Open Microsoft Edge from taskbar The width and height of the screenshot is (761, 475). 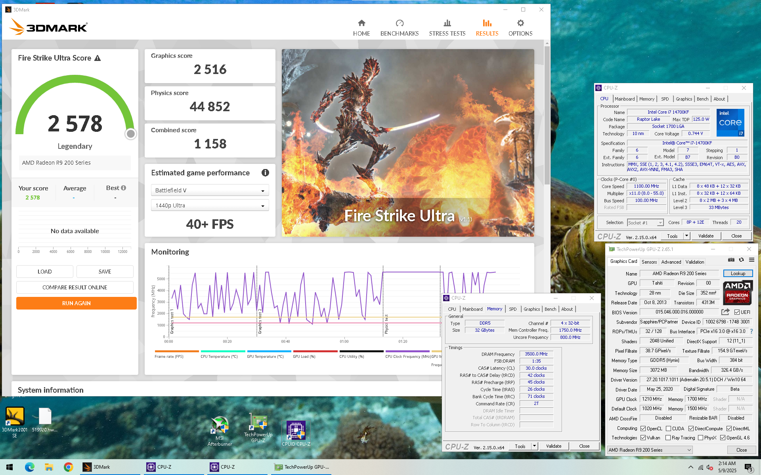coord(29,467)
